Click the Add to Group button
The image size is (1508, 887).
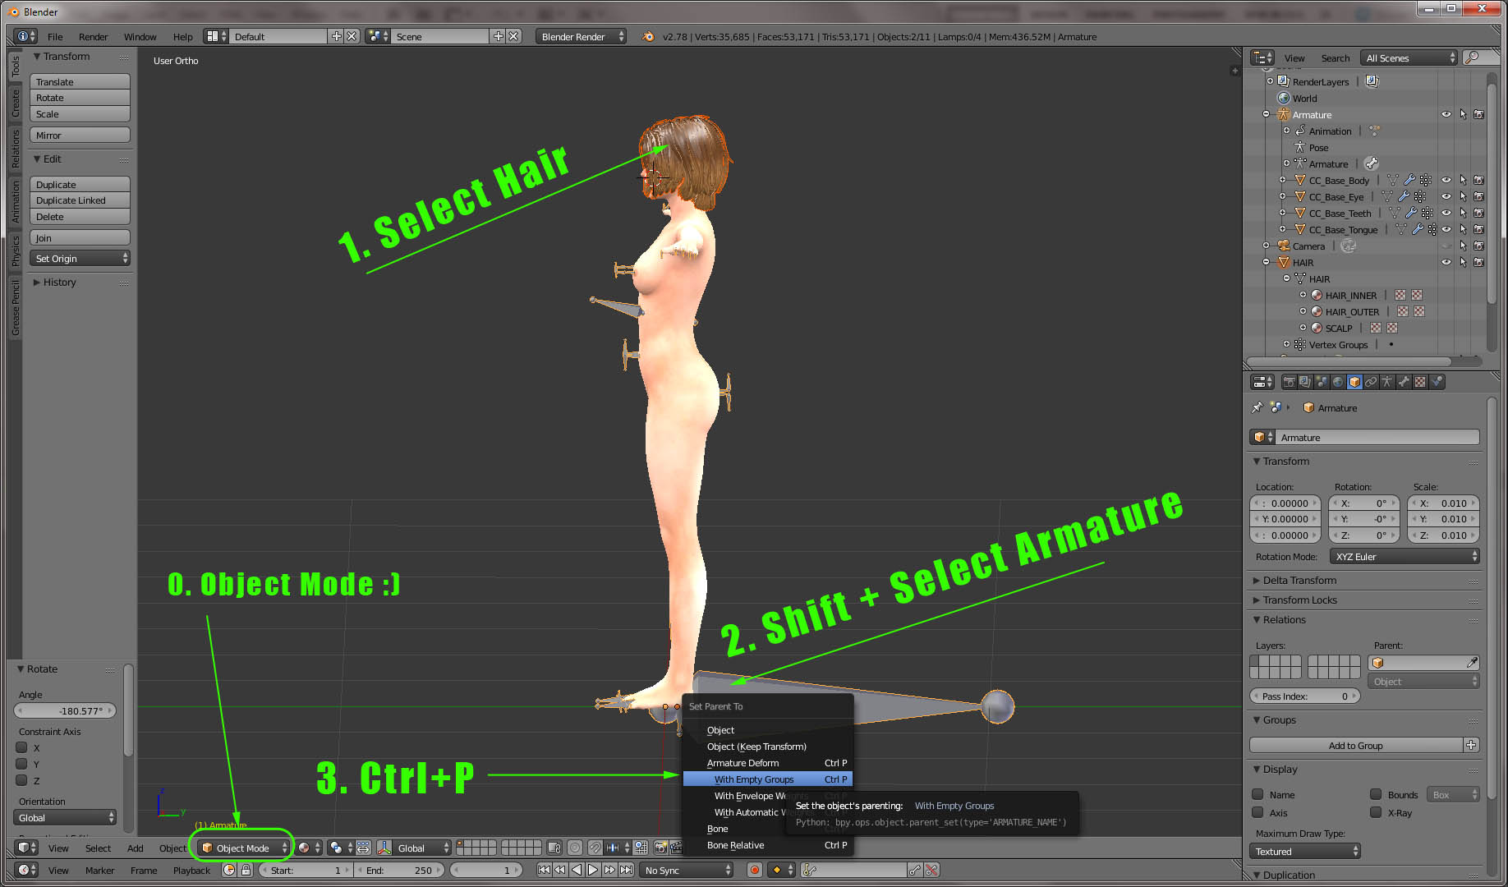click(x=1356, y=745)
